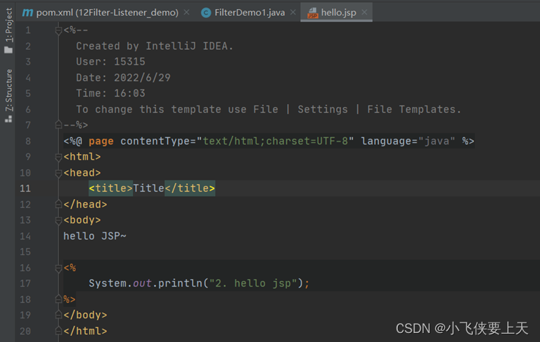
Task: Fold closing html tag at line 20
Action: coord(58,331)
